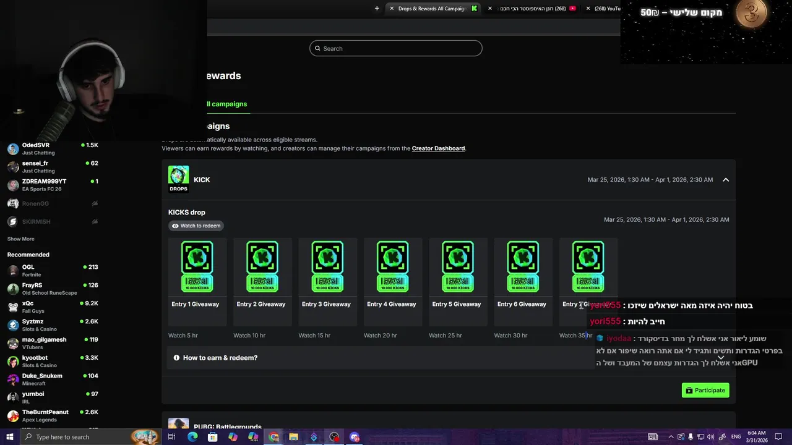
Task: Launch Microsoft Edge from taskbar
Action: (x=192, y=437)
